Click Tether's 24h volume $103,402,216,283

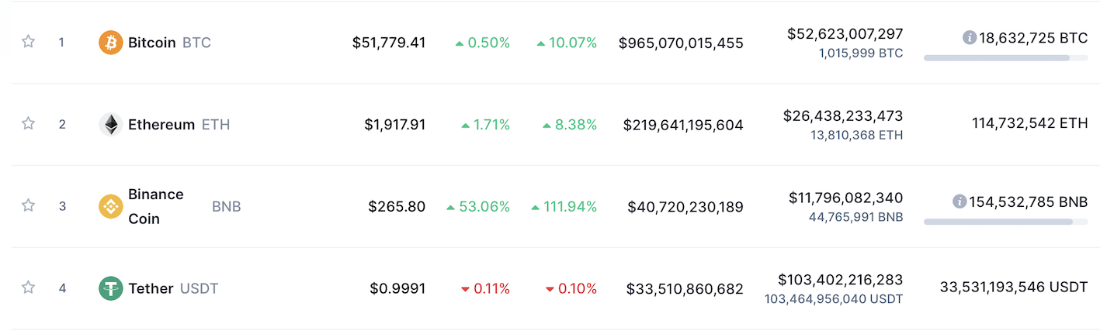pyautogui.click(x=840, y=280)
